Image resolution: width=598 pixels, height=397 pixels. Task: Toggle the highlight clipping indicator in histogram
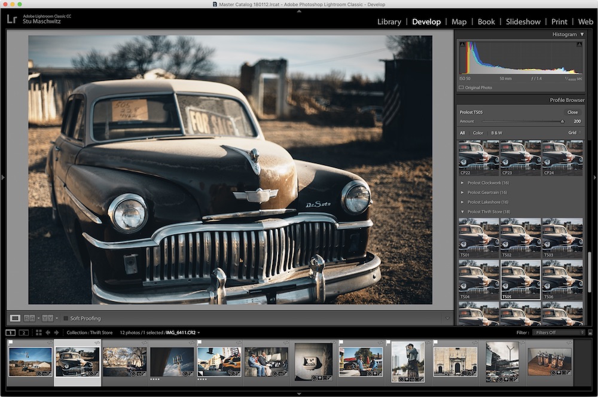579,45
